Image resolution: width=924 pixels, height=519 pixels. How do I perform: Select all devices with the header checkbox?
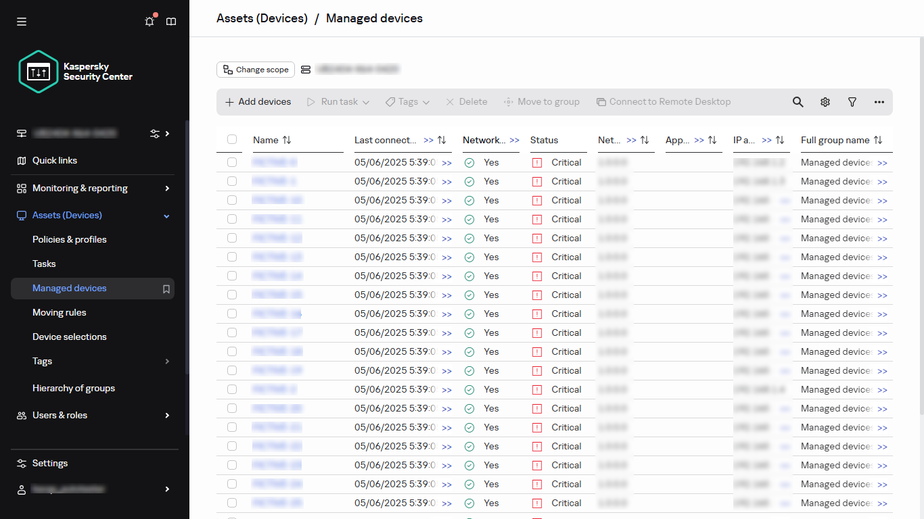click(x=232, y=139)
